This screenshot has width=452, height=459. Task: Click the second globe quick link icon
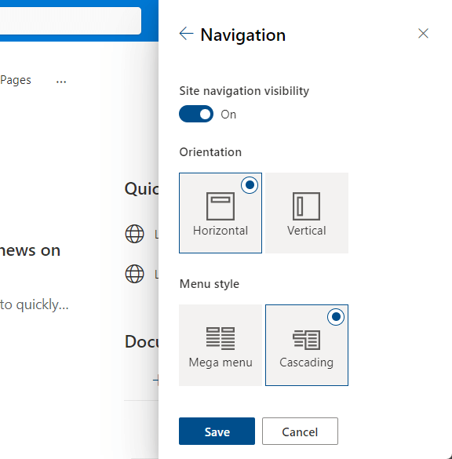click(x=135, y=274)
